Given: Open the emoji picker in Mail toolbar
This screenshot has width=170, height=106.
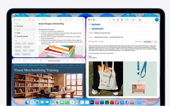Looking at the screenshot, I should pos(122,20).
